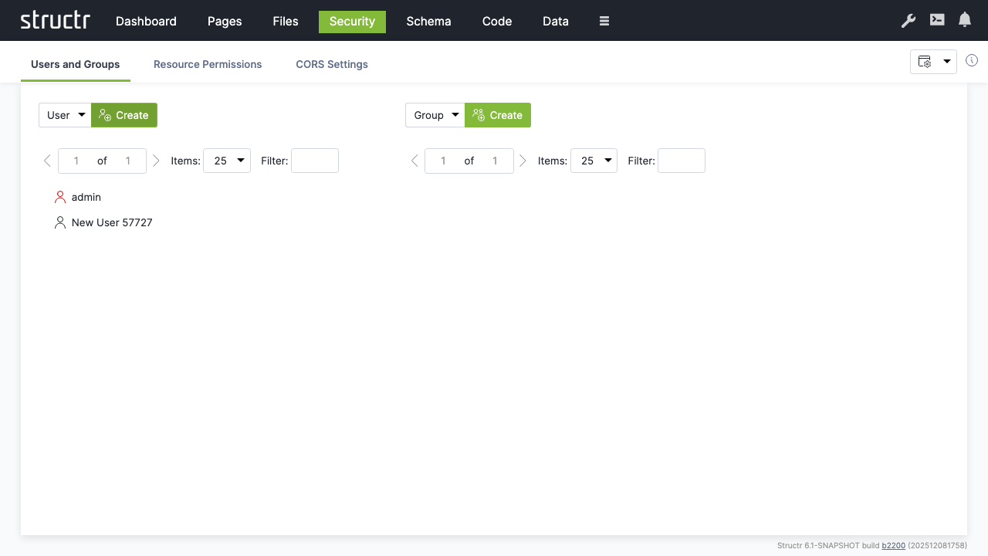Open the Items count selector for groups
The height and width of the screenshot is (556, 988).
coord(593,161)
